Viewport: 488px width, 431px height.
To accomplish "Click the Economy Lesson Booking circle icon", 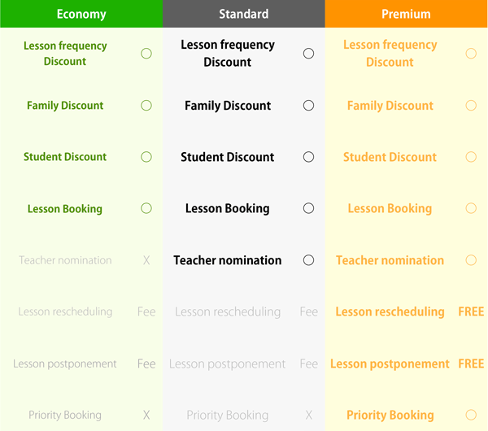I will coord(146,208).
